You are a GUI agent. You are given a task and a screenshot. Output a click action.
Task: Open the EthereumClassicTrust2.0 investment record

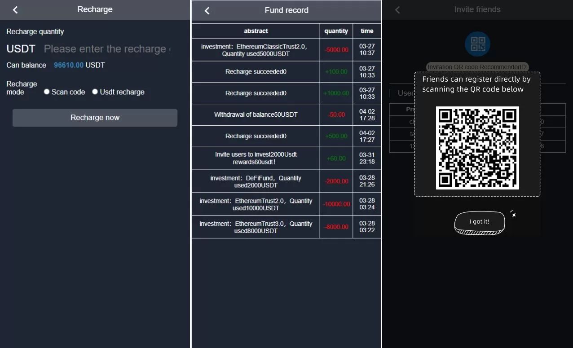pyautogui.click(x=256, y=50)
